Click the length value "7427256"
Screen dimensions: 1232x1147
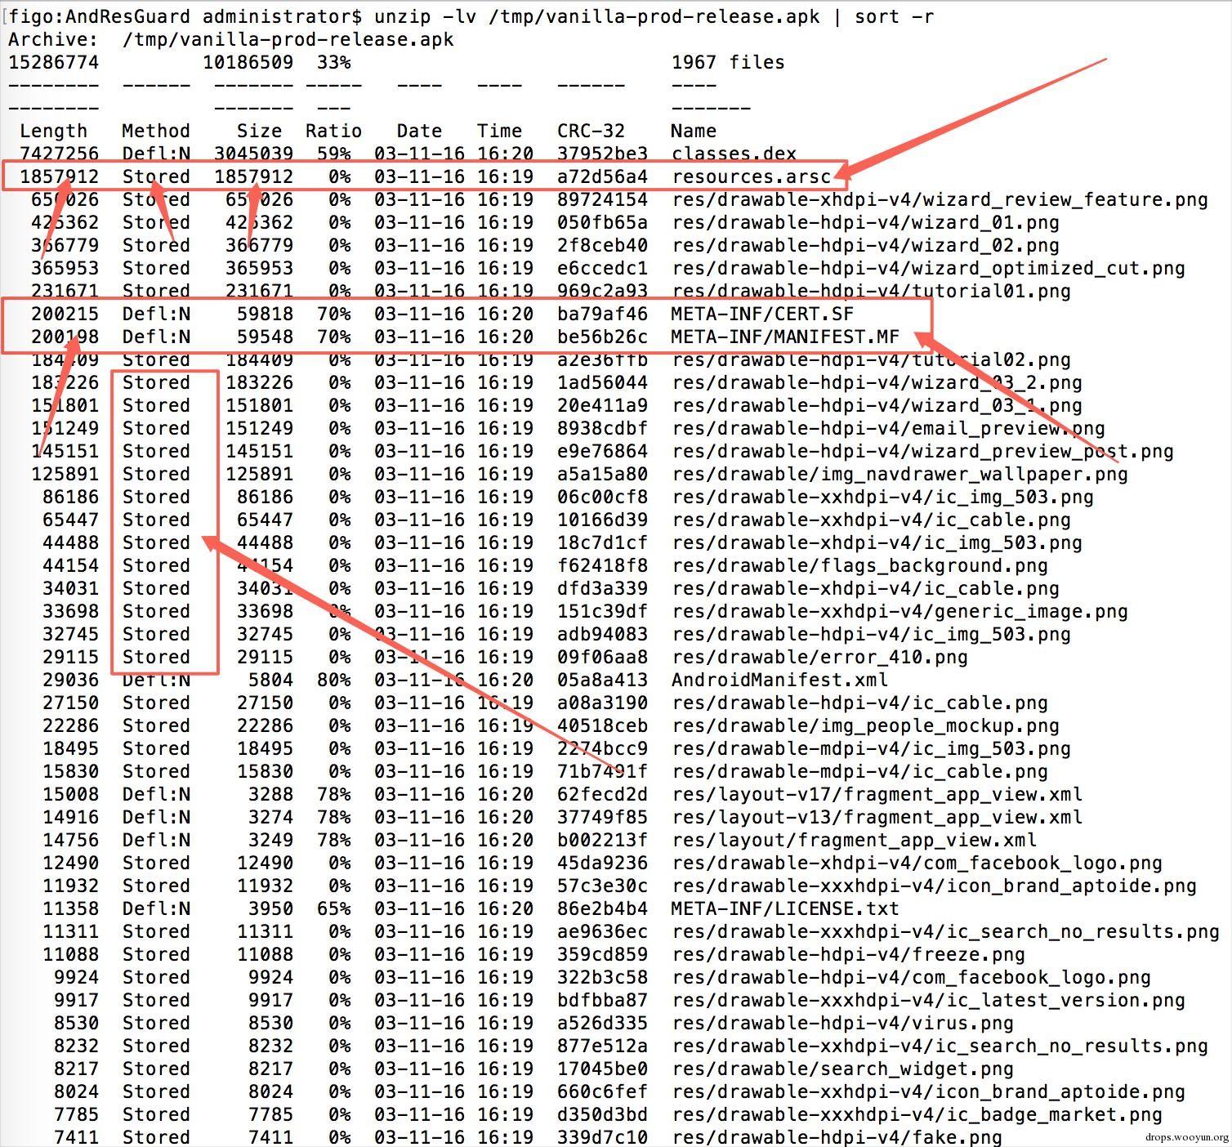pyautogui.click(x=59, y=154)
